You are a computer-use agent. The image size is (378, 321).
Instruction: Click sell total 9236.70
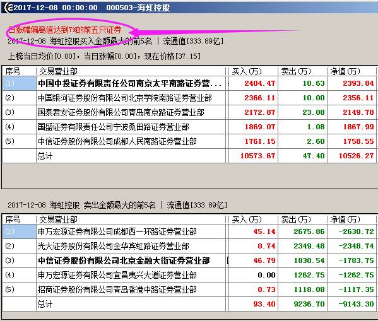pyautogui.click(x=309, y=304)
